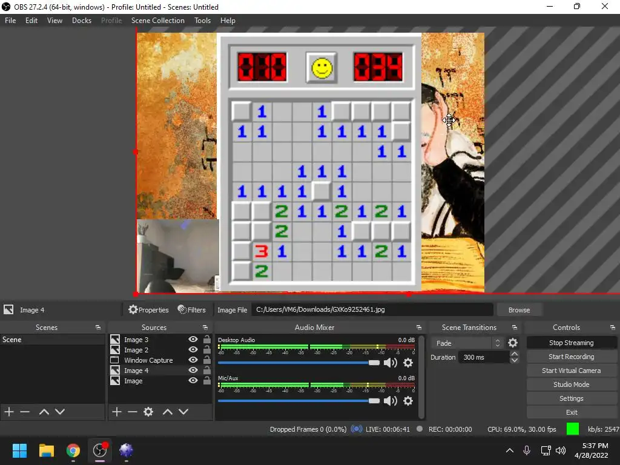Screen dimensions: 620x465
Task: Move scene up in Scenes list
Action: [x=44, y=412]
